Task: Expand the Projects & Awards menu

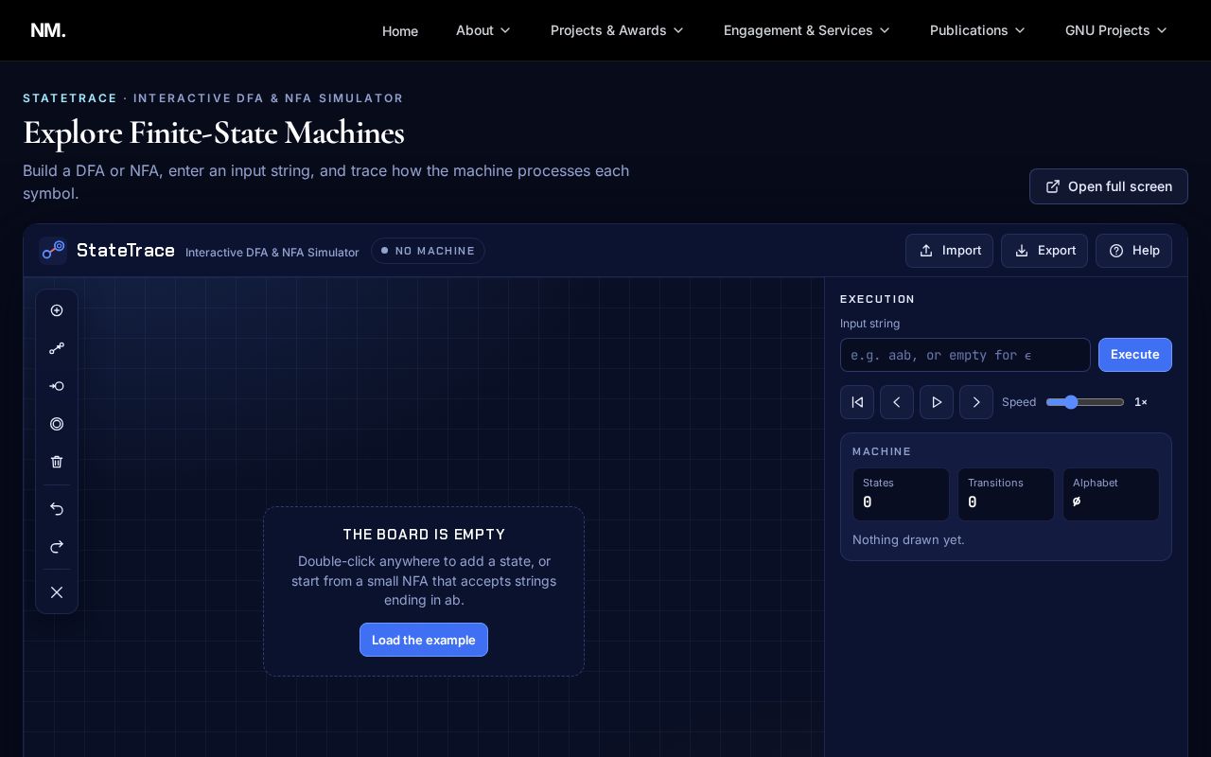Action: click(x=617, y=30)
